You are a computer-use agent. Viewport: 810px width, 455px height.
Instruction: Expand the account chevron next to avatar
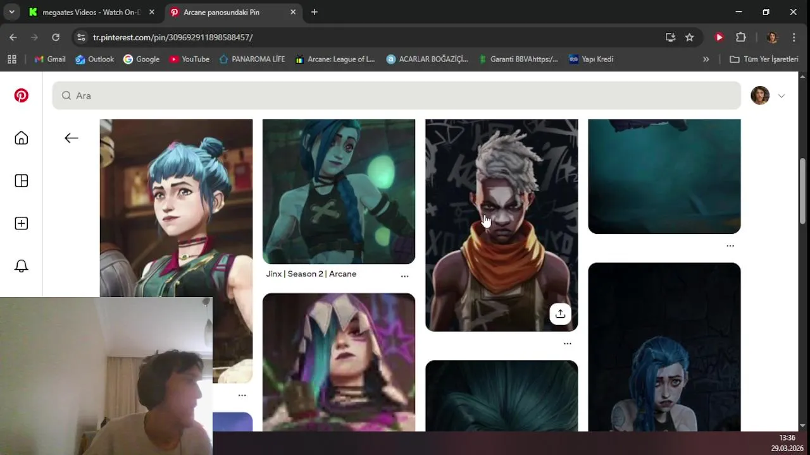pos(782,96)
